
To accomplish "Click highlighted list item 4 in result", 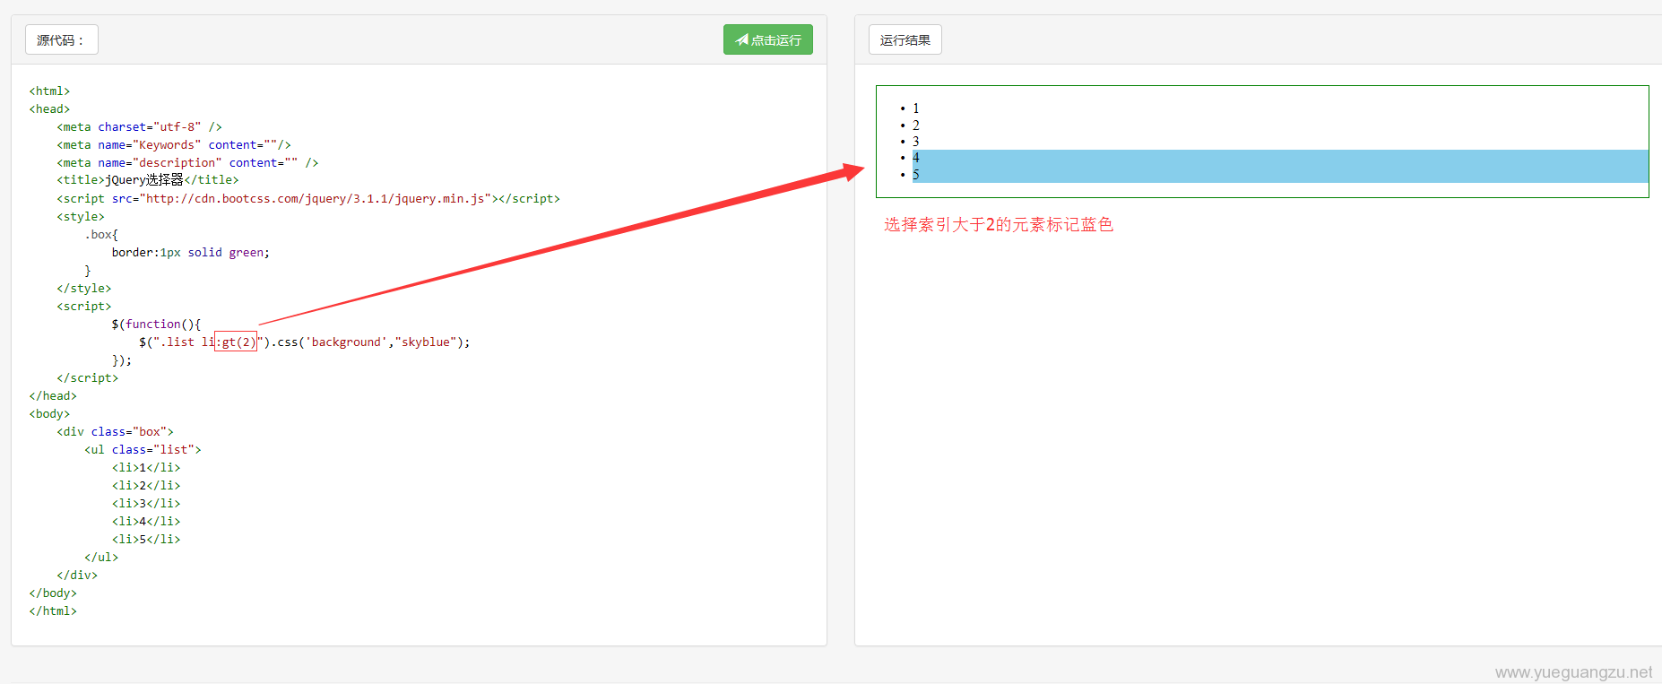I will 1280,158.
